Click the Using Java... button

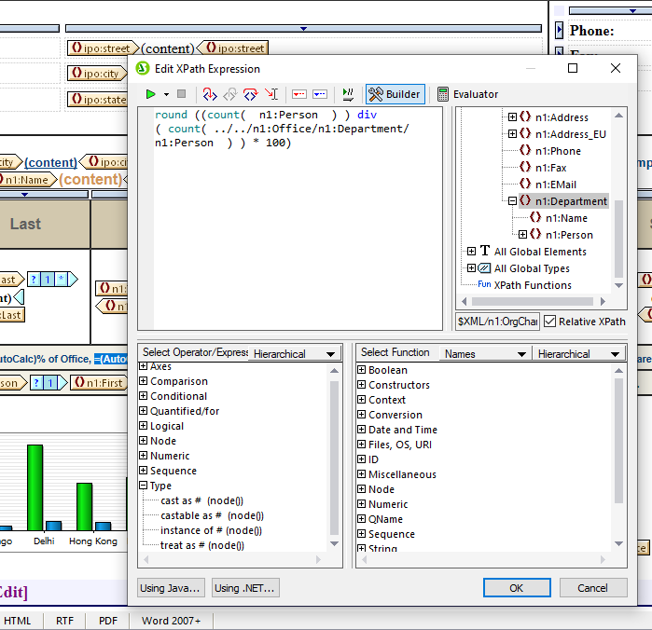(171, 588)
